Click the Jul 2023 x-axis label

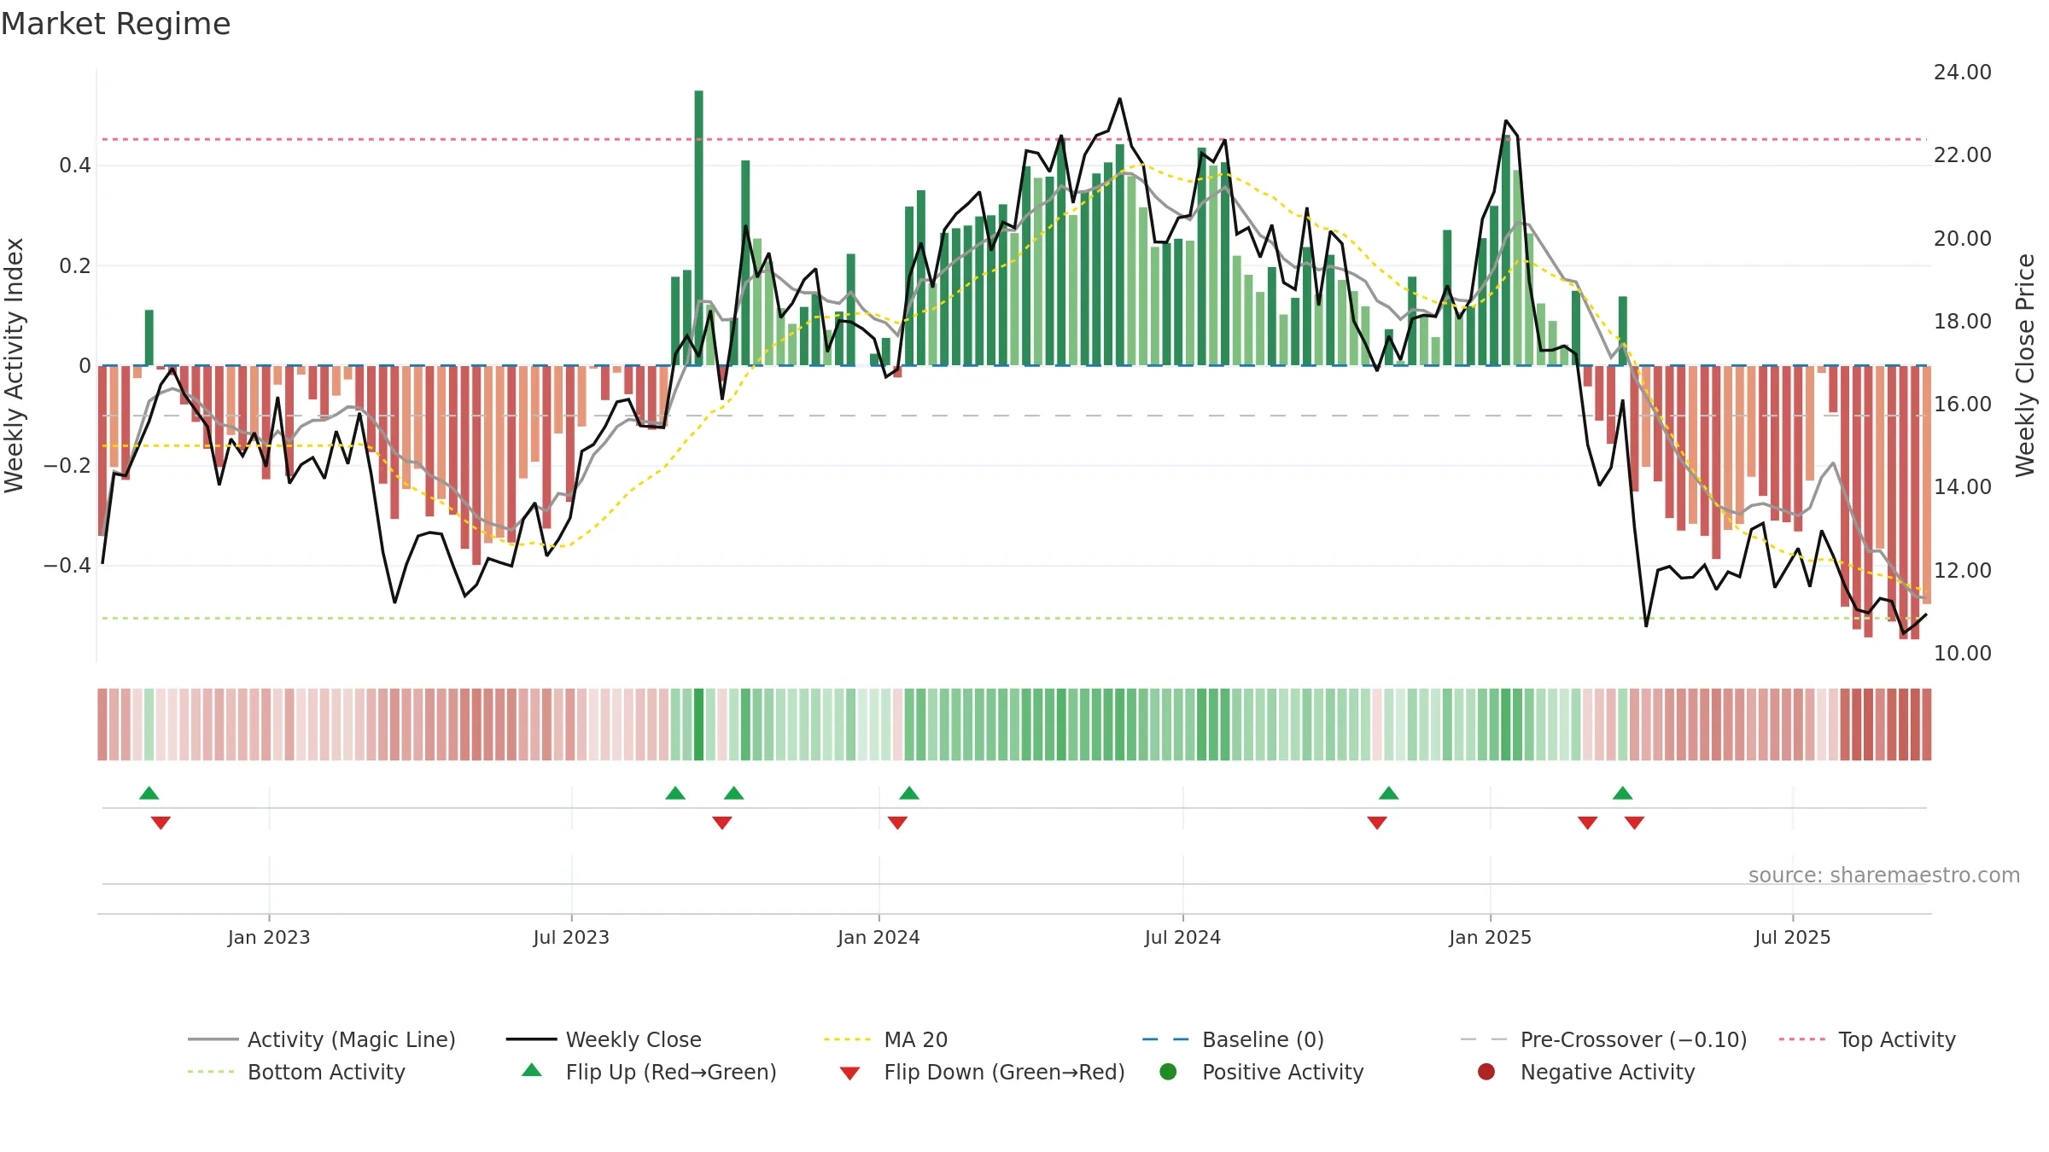coord(571,937)
